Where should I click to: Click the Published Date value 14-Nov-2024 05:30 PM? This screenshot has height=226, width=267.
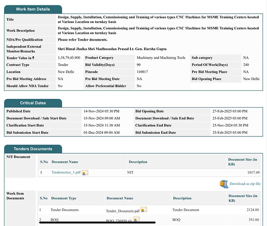point(101,111)
